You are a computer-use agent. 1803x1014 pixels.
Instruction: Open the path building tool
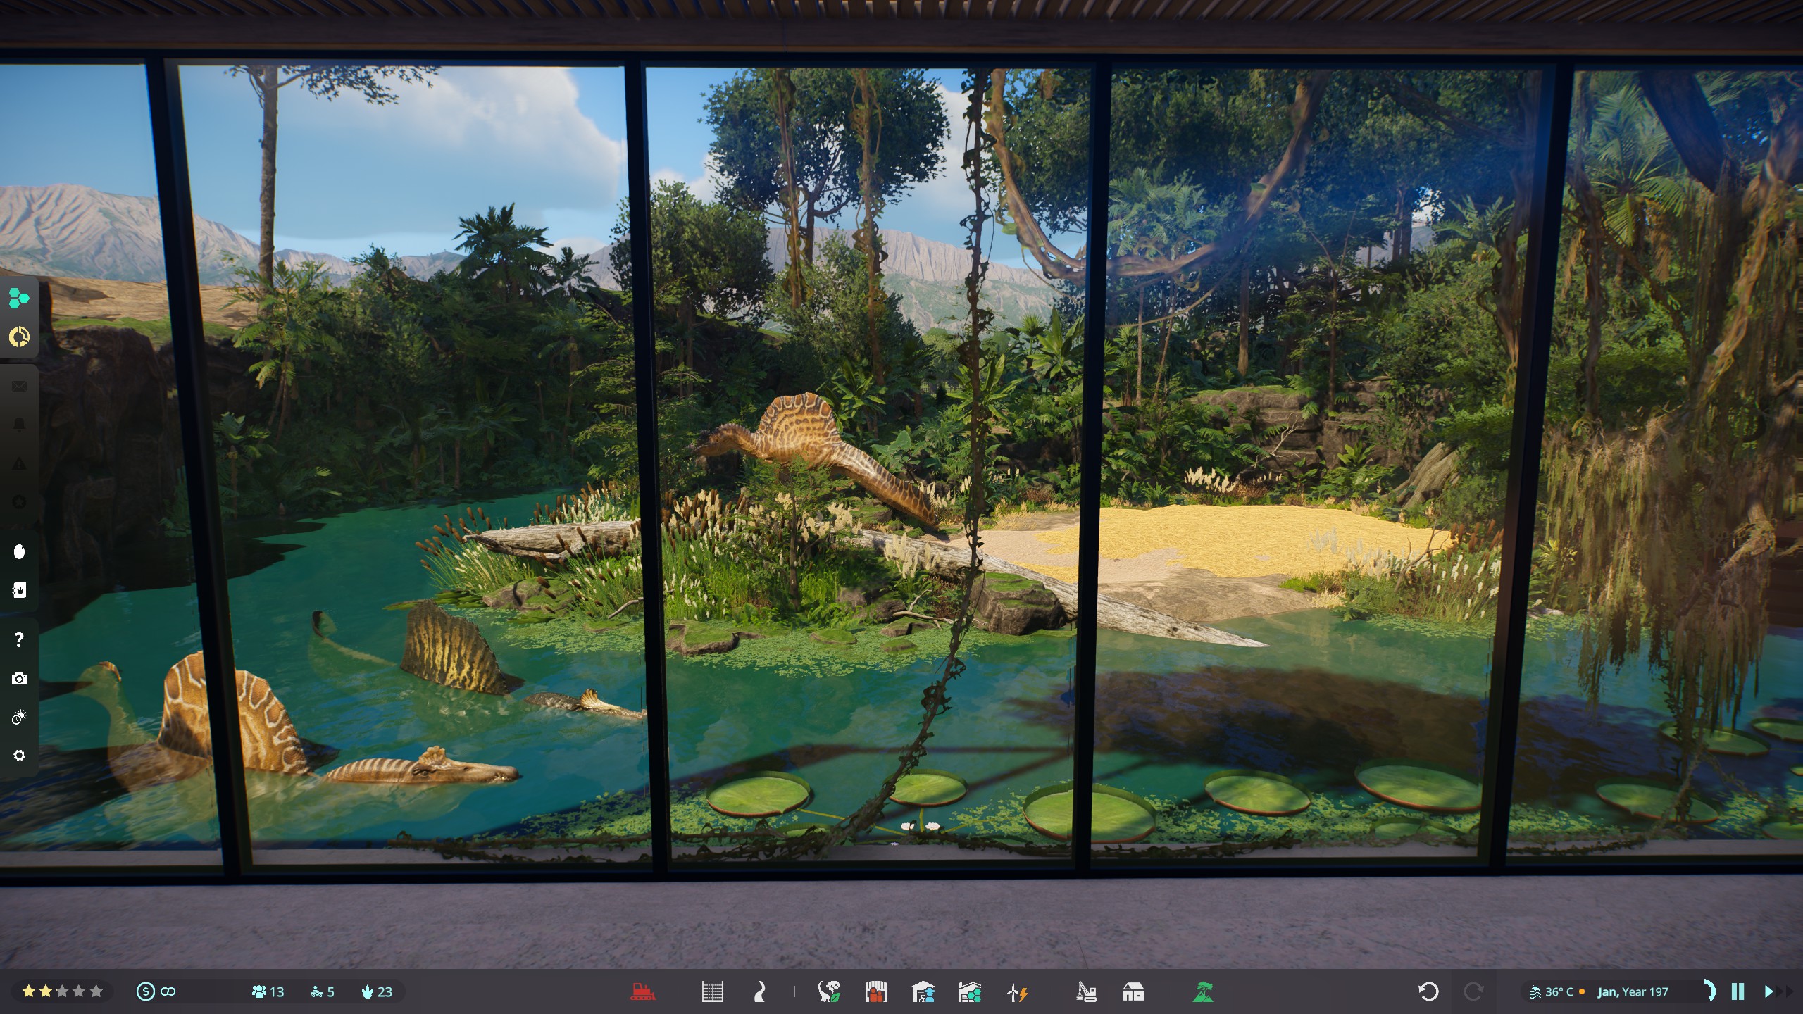pos(759,992)
